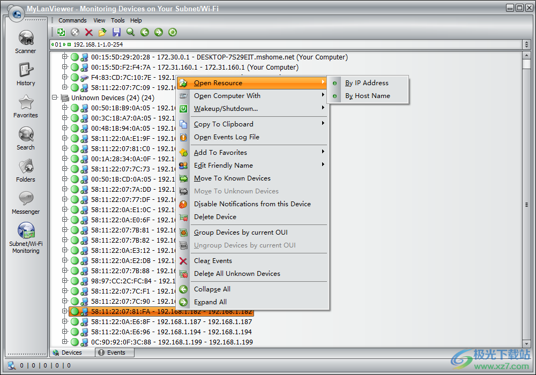
Task: Select Subnet/Wi-Fi Monitoring in sidebar
Action: click(25, 236)
